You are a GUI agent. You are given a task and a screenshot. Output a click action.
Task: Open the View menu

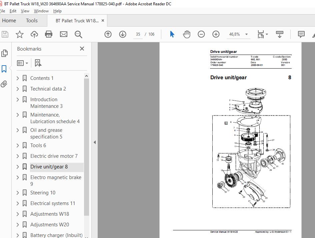click(x=25, y=11)
